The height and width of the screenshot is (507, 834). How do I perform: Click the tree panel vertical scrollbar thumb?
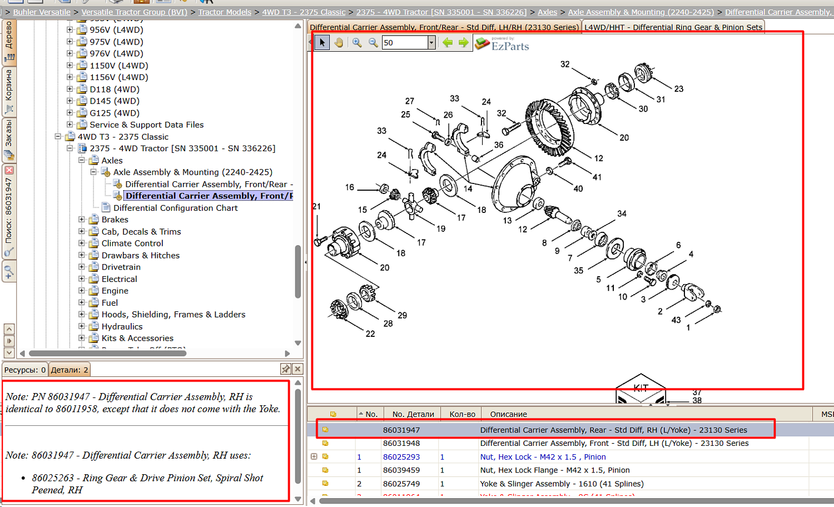point(298,272)
